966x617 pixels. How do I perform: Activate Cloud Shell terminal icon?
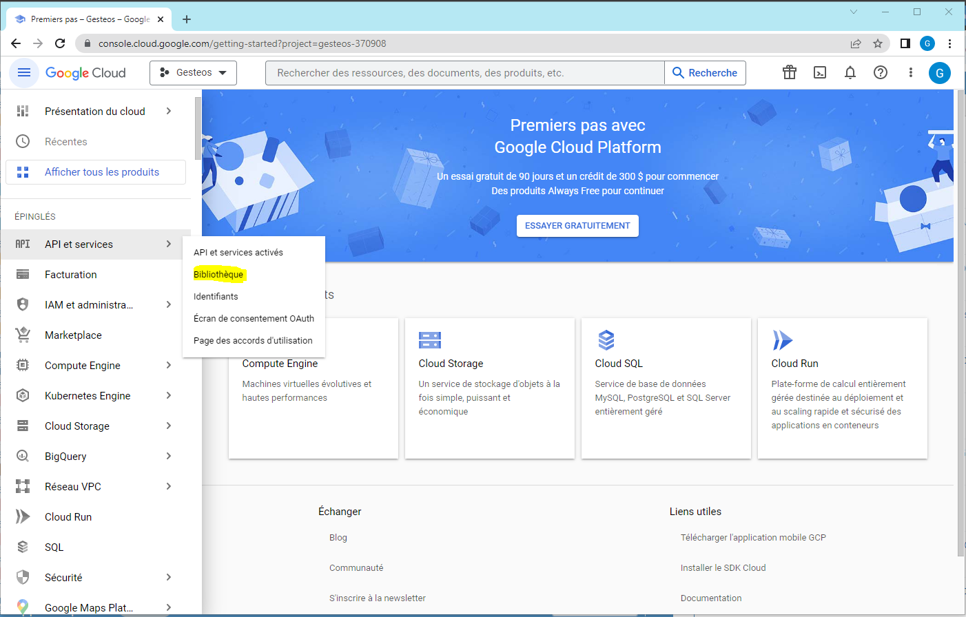[x=820, y=73]
